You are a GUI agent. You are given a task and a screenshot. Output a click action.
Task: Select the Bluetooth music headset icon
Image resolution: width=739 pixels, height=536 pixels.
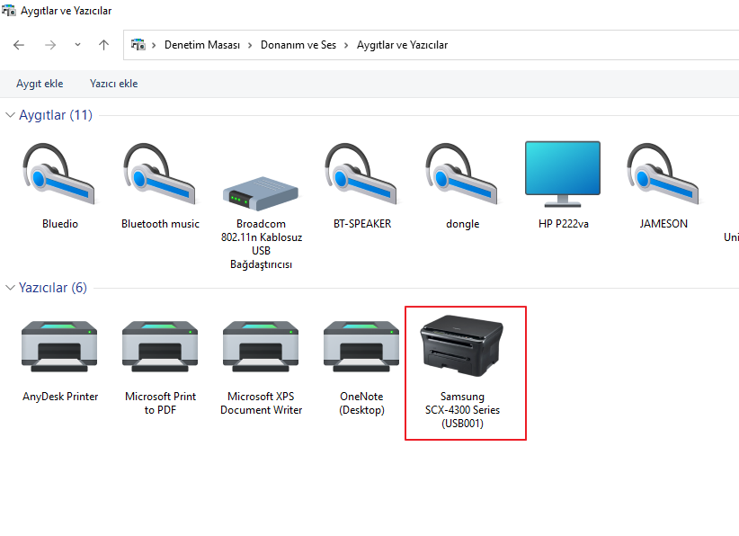tap(160, 175)
